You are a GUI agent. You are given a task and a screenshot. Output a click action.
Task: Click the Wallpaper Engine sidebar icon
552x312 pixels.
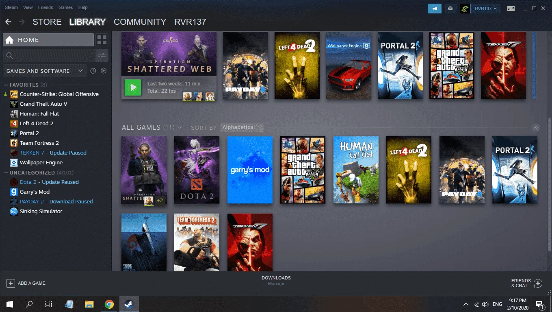pyautogui.click(x=14, y=162)
